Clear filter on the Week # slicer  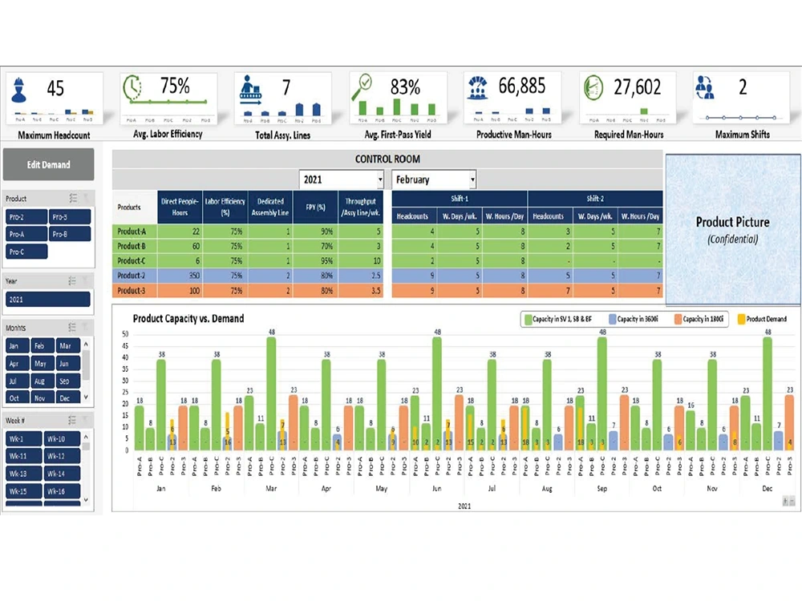pos(86,420)
